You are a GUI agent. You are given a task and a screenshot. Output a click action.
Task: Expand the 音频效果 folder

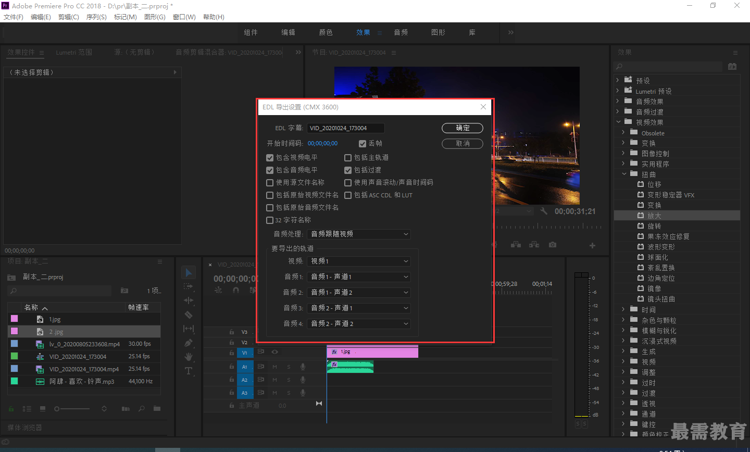point(618,101)
